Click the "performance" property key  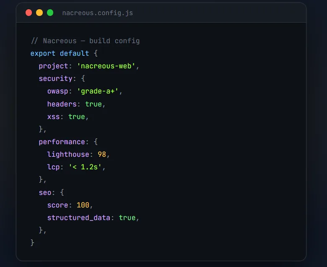[x=62, y=142]
